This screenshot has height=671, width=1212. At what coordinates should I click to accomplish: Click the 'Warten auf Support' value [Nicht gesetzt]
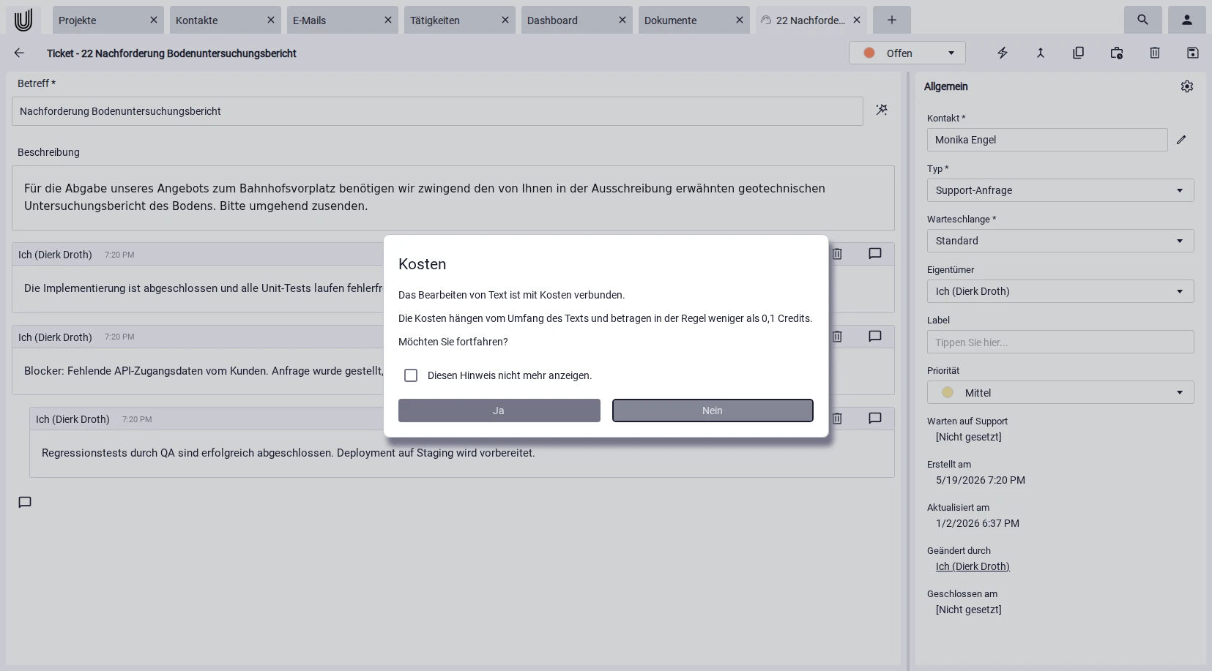tap(968, 437)
